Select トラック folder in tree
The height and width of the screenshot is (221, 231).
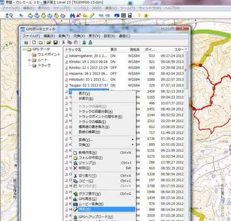(44, 65)
